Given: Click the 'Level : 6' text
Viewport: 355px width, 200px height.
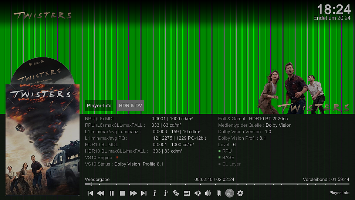Looking at the screenshot, I should 227,144.
